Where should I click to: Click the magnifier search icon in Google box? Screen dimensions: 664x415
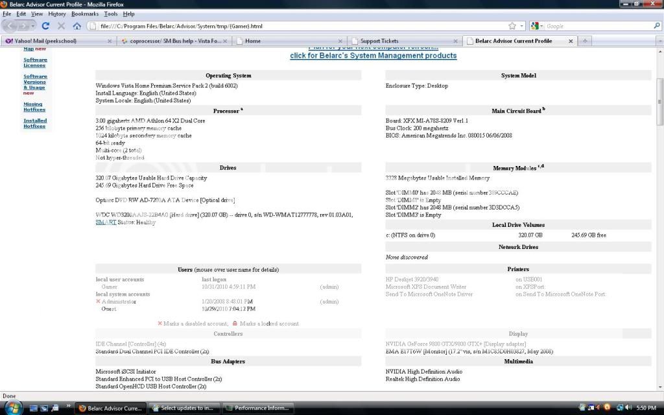click(x=657, y=26)
